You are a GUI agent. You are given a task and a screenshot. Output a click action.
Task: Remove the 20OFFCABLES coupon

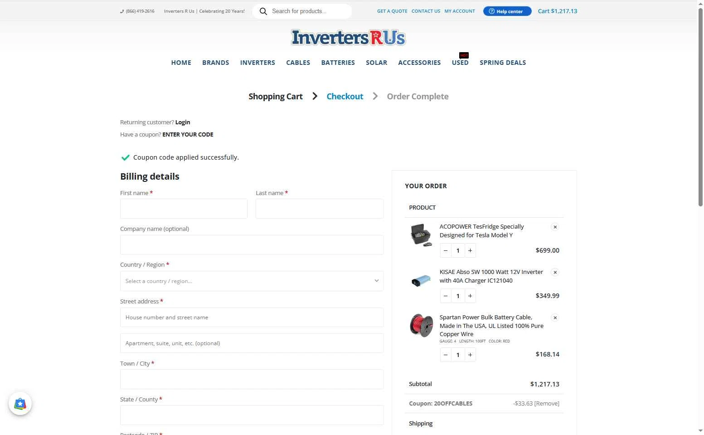547,404
